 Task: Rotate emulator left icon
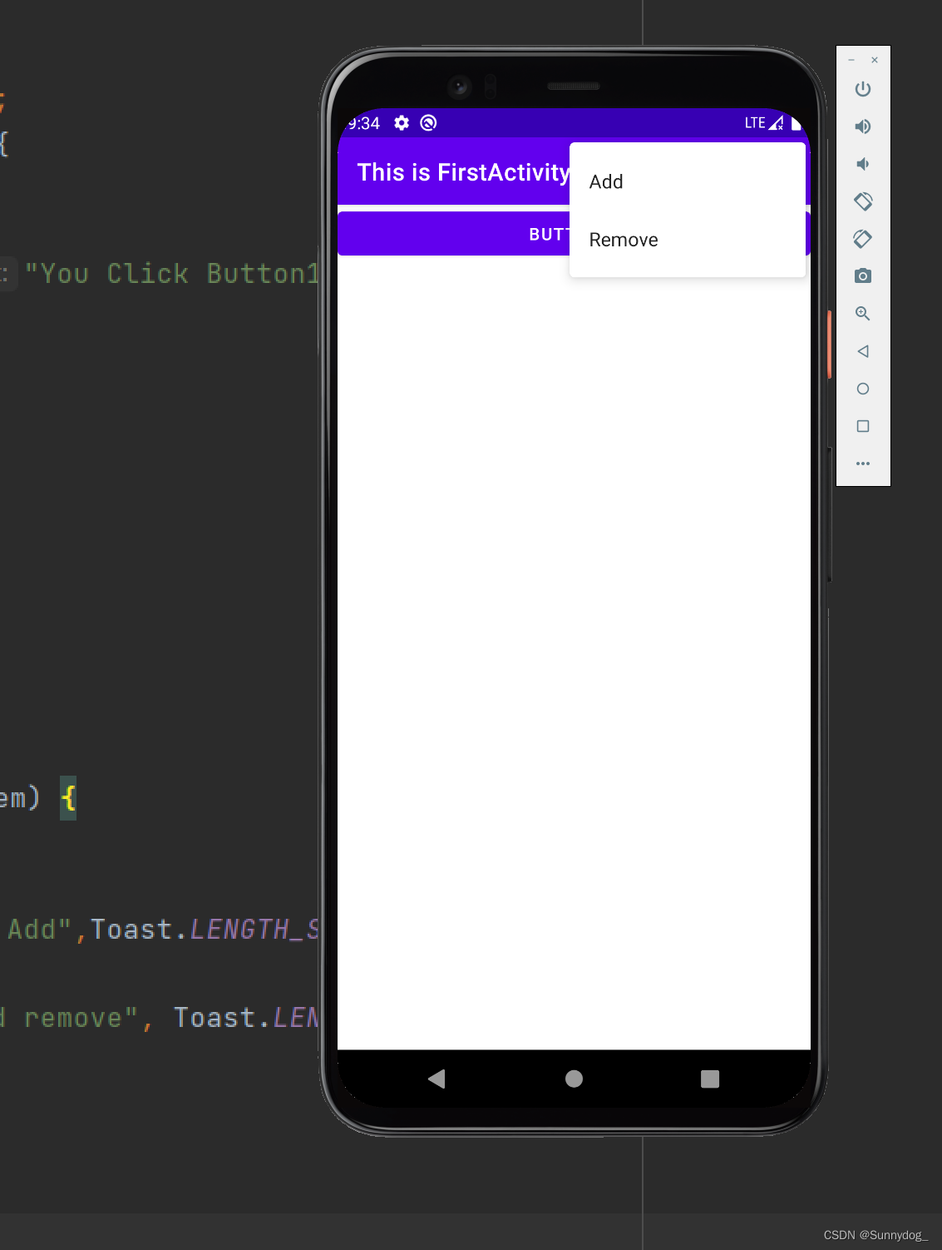(x=863, y=201)
